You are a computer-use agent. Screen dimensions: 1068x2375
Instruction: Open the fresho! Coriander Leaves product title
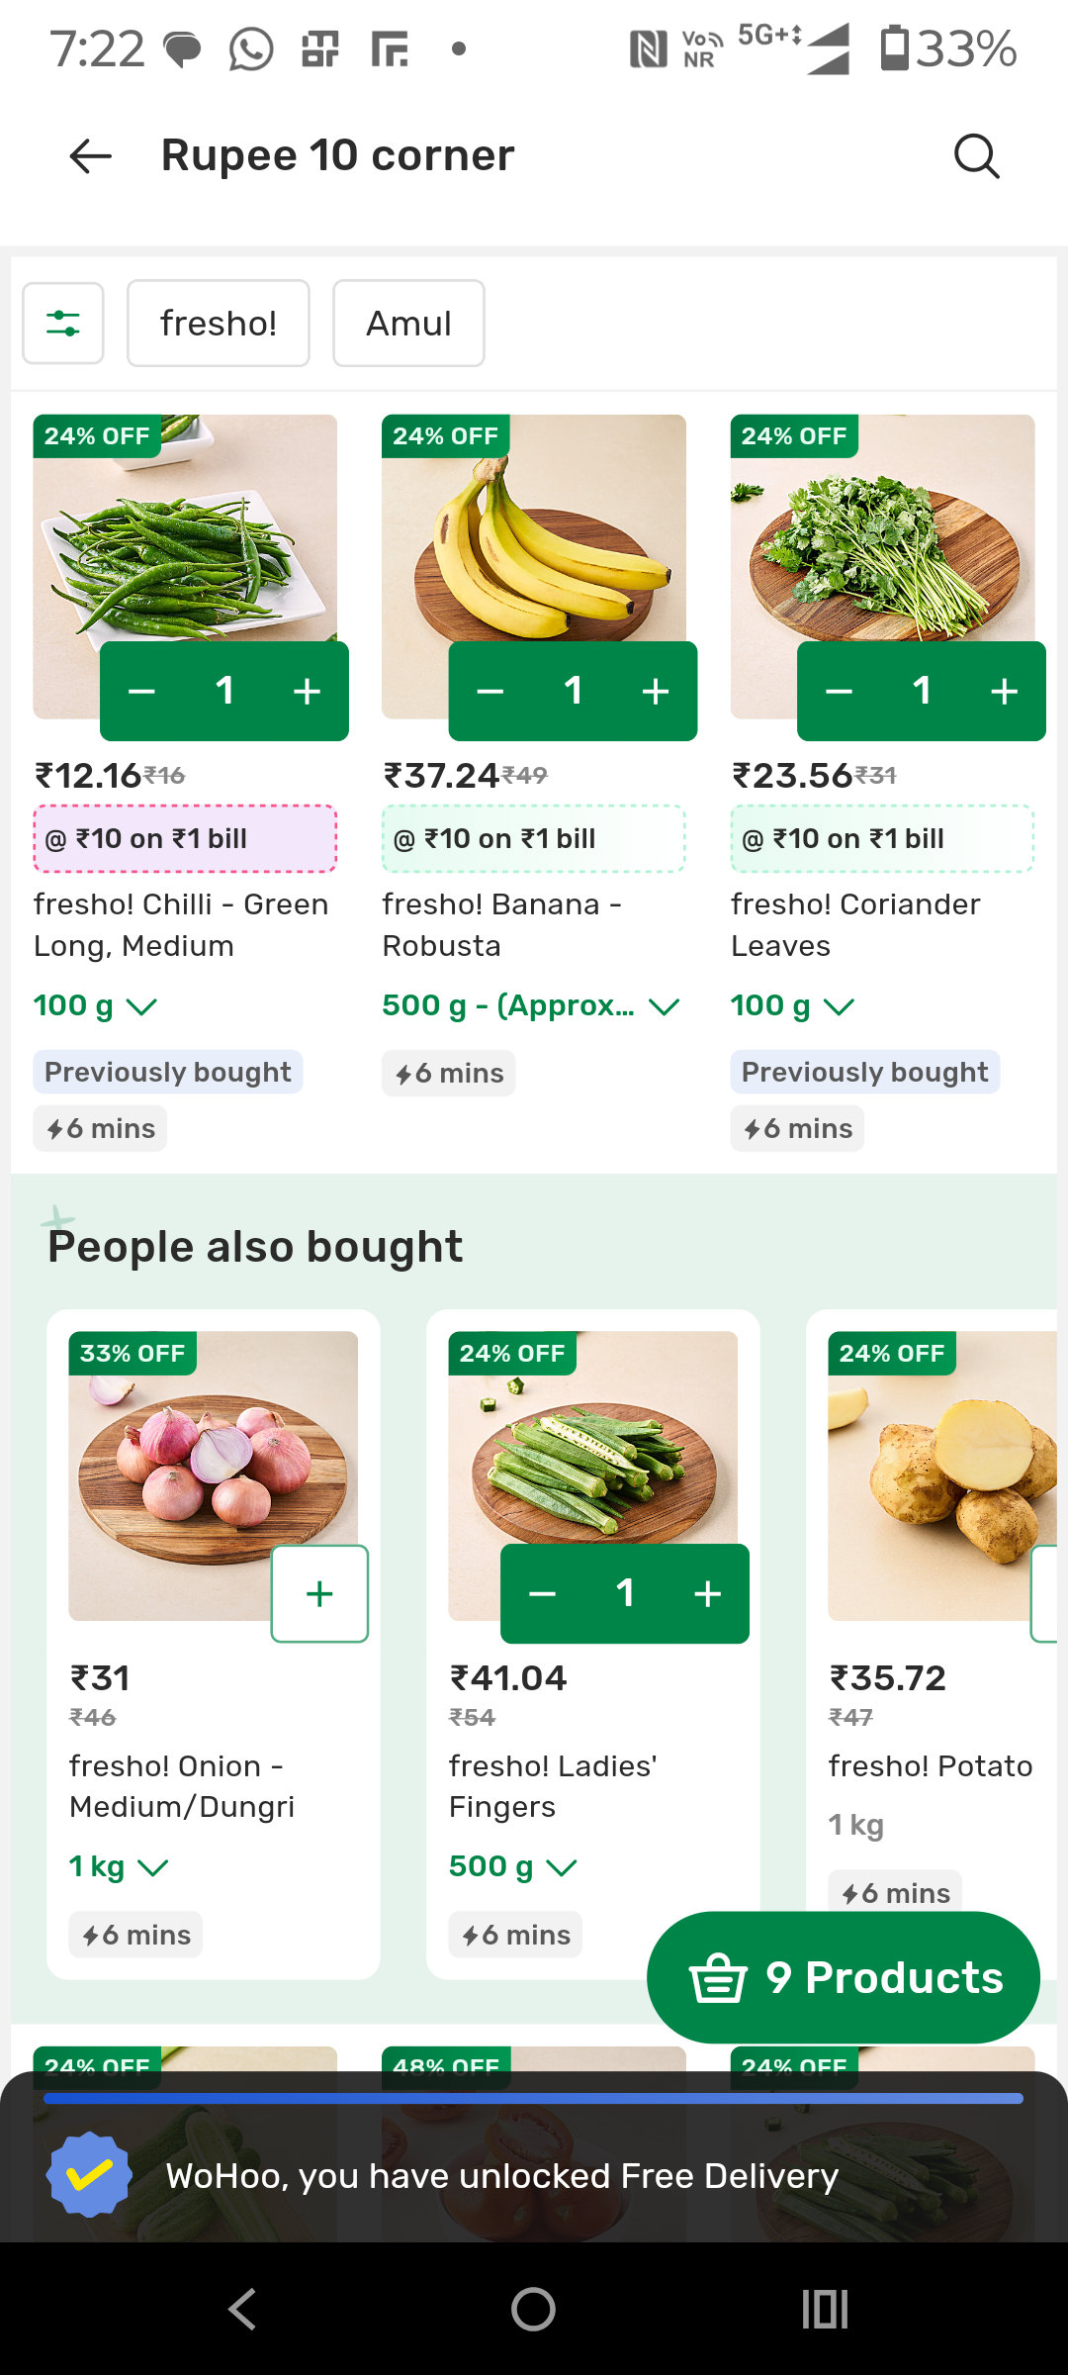click(x=855, y=925)
